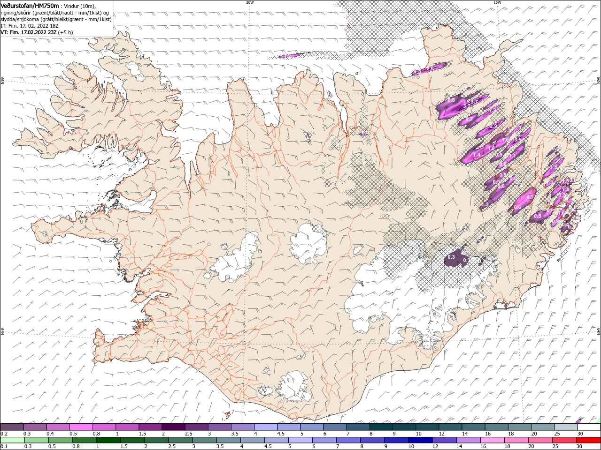Click the '1.4' precipitation value on the map
The image size is (601, 450).
[476, 155]
